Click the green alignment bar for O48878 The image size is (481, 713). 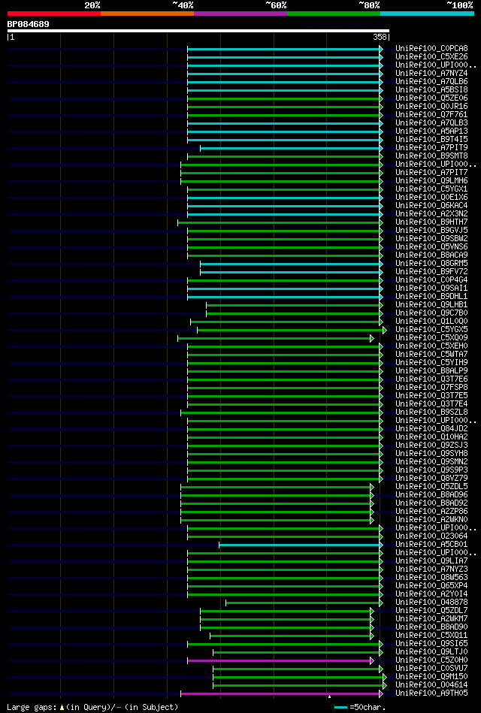click(304, 603)
